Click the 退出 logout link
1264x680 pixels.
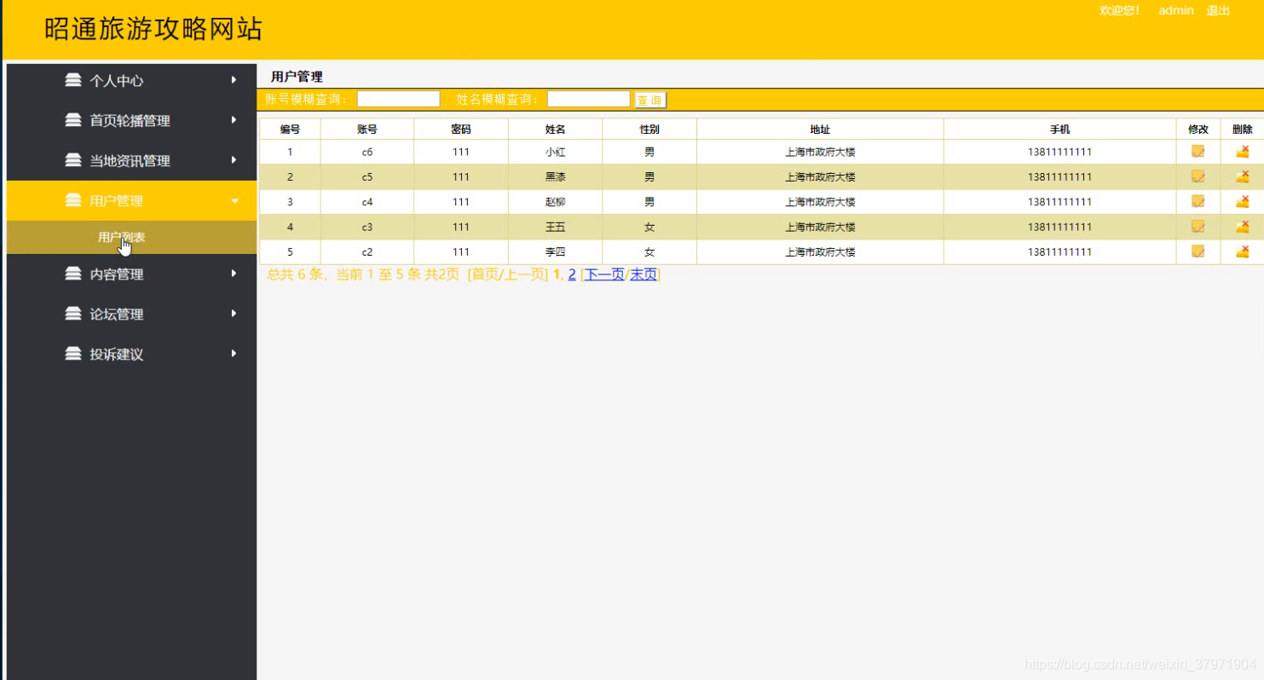(1218, 11)
